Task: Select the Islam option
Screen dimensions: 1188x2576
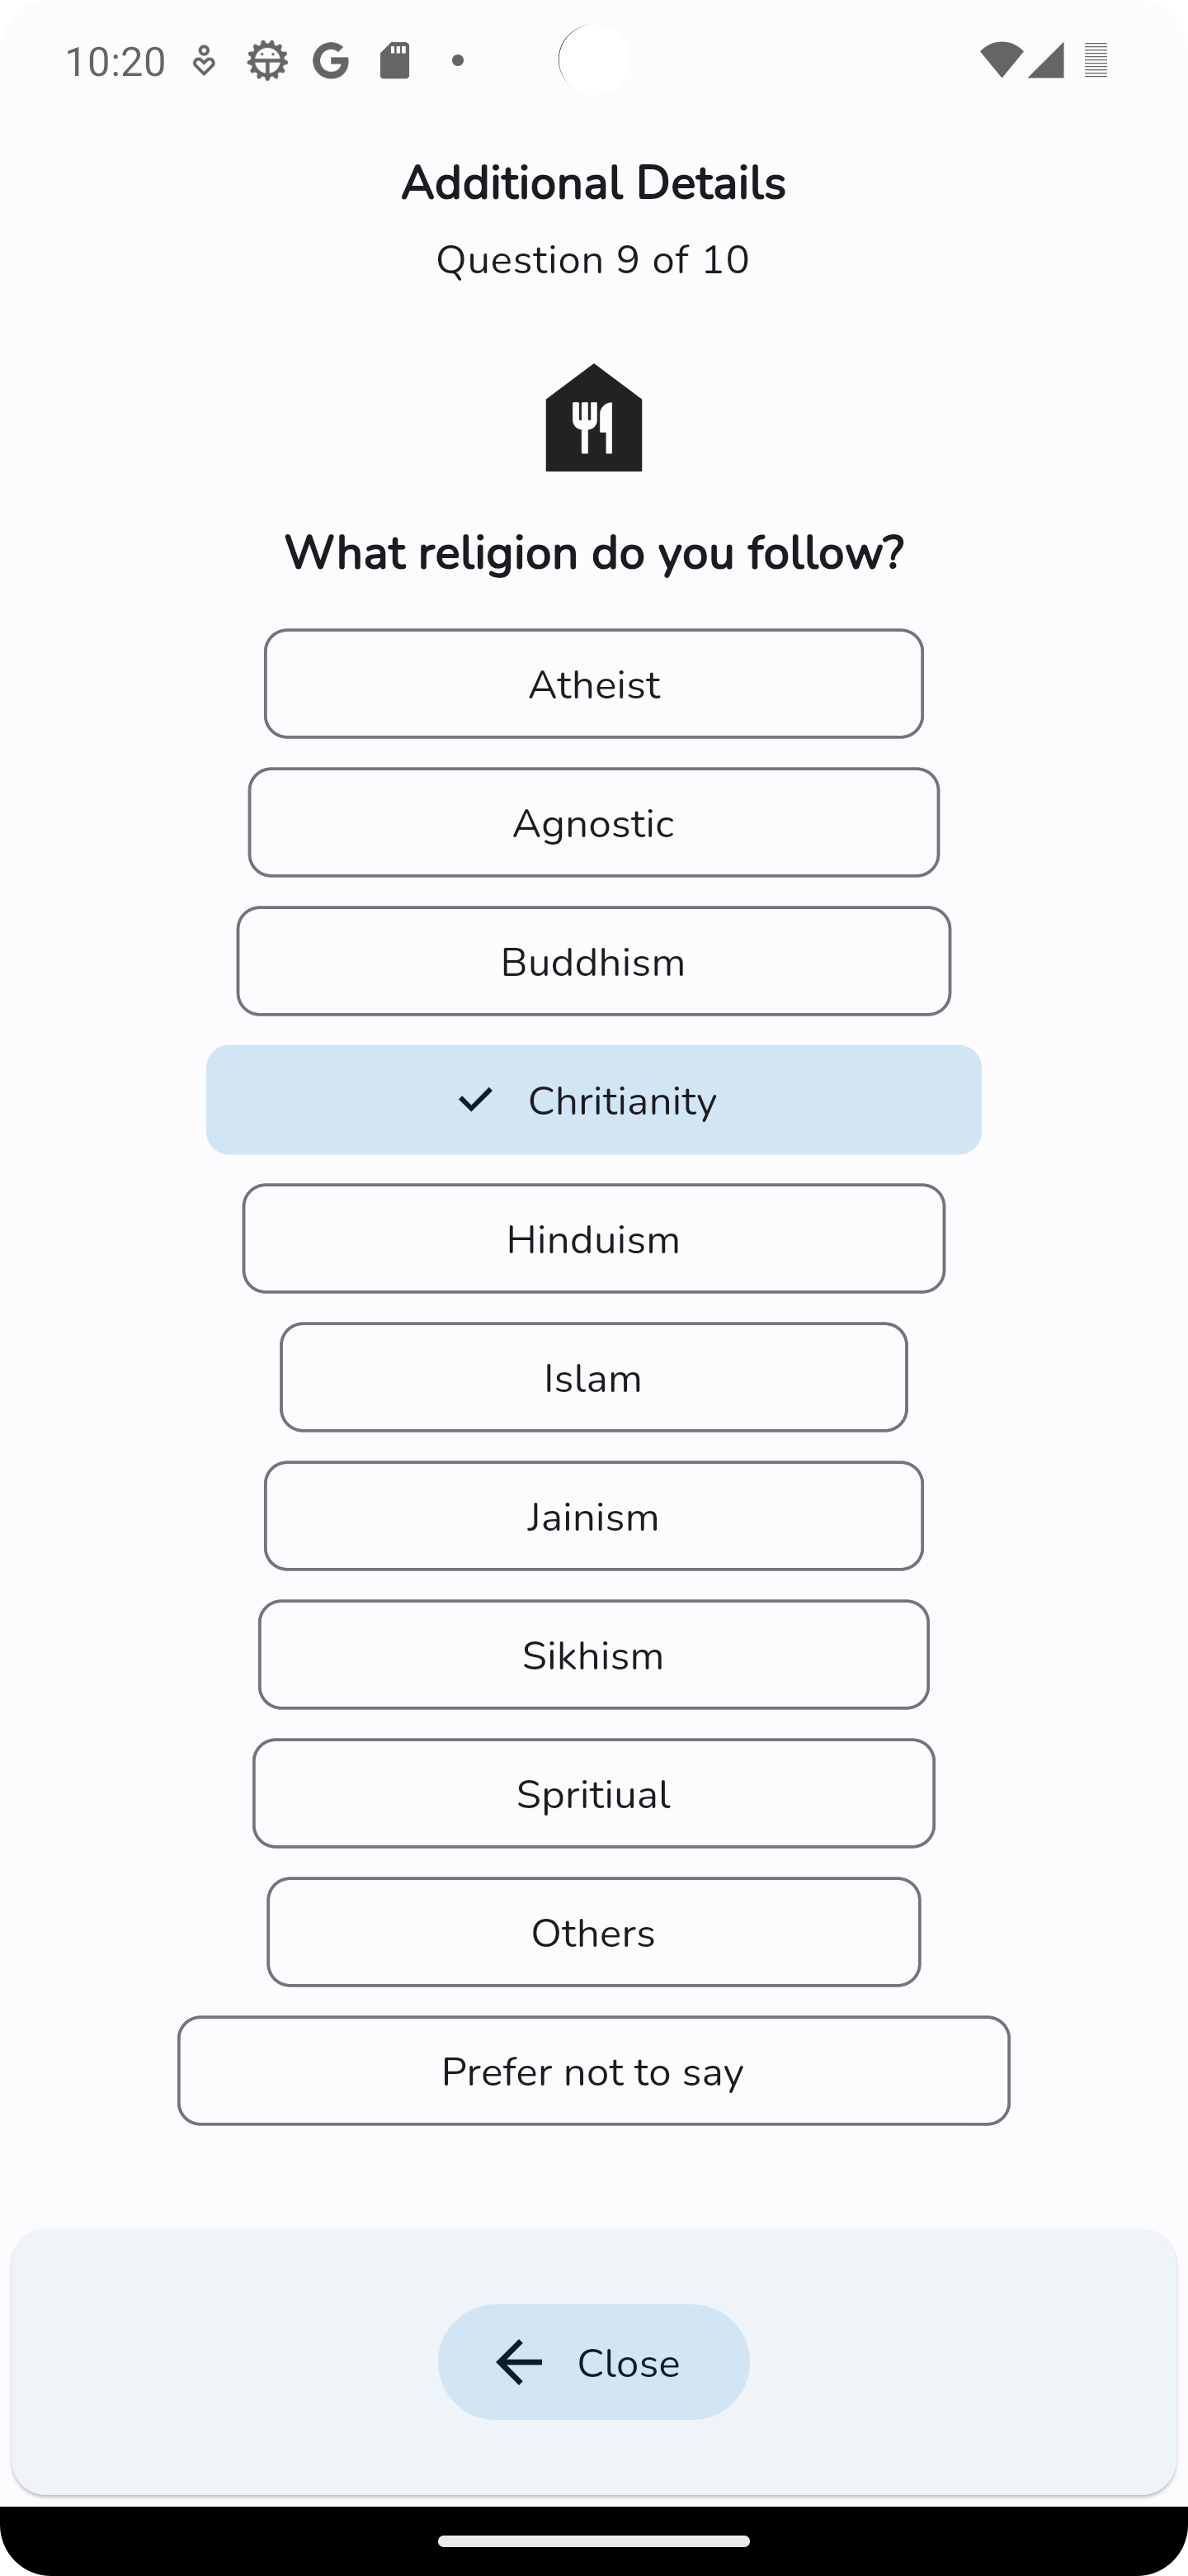Action: [593, 1378]
